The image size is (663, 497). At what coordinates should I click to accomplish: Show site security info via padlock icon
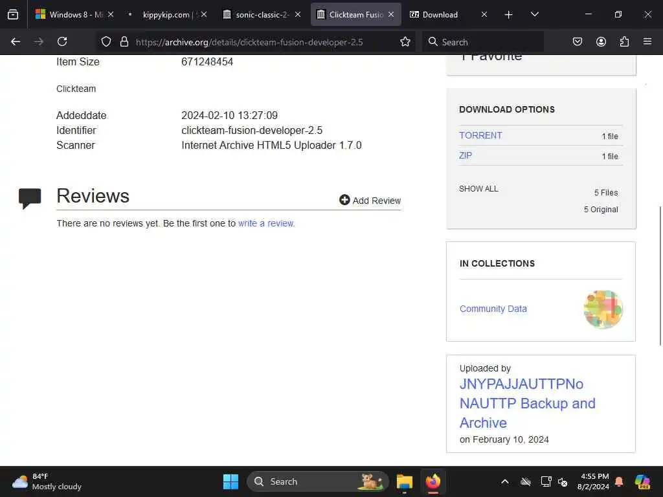[124, 41]
